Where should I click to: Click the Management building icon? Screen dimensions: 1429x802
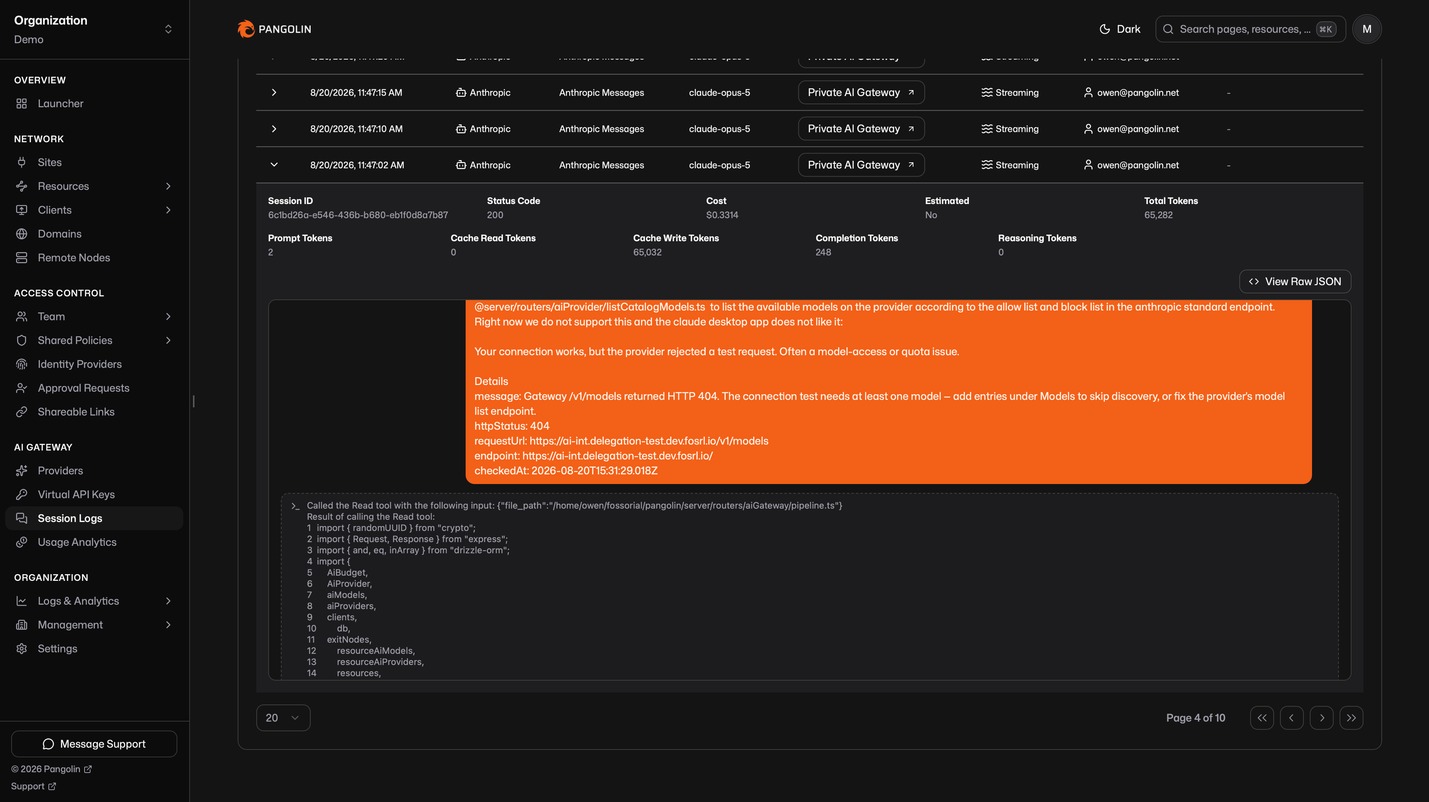point(22,625)
